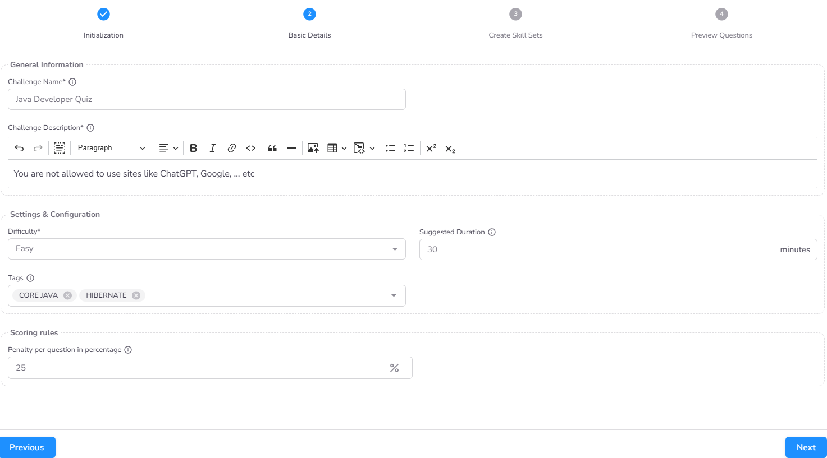
Task: Click the Next button
Action: tap(806, 447)
